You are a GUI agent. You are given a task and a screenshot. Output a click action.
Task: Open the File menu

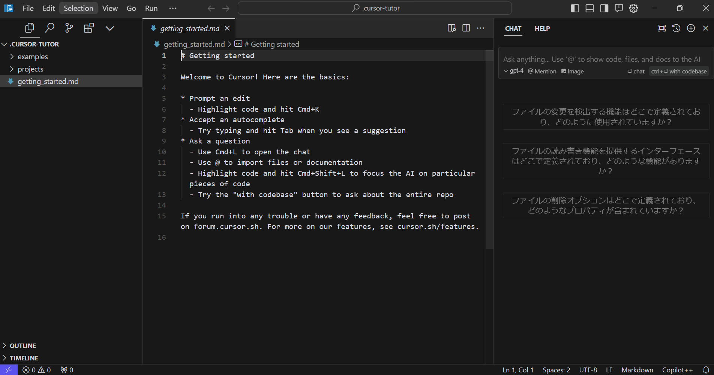coord(28,8)
